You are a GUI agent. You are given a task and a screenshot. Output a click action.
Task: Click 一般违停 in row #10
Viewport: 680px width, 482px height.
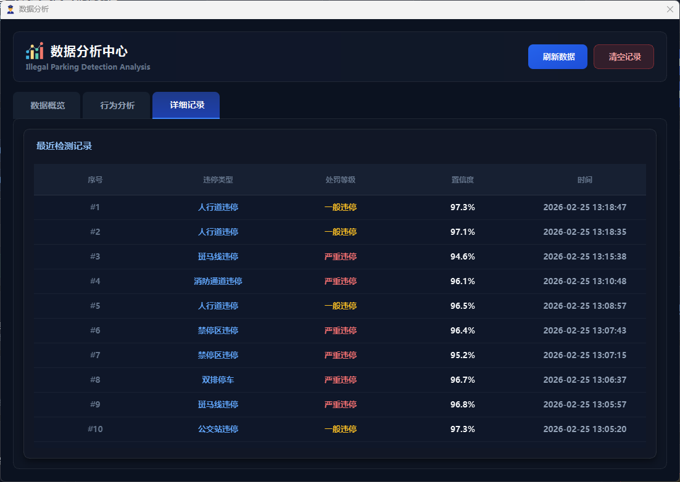click(x=341, y=429)
